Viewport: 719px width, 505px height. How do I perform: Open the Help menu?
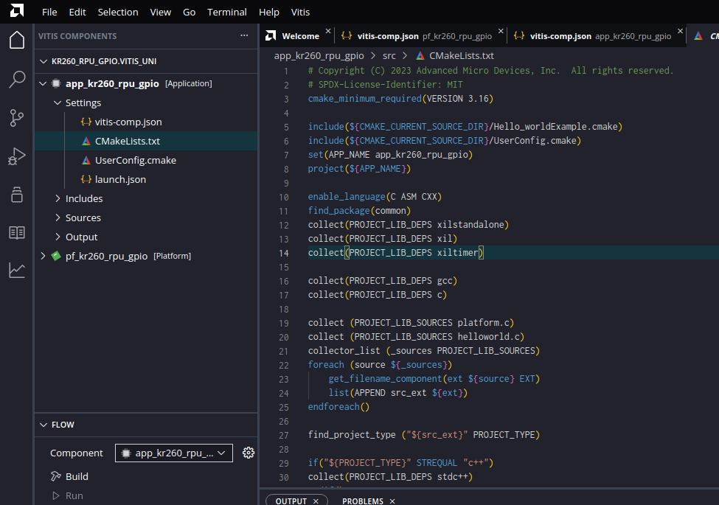[x=268, y=12]
